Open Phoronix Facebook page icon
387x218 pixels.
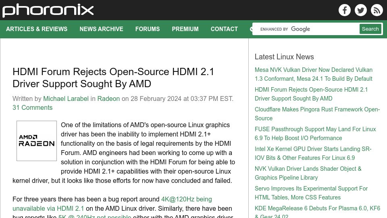tap(345, 10)
